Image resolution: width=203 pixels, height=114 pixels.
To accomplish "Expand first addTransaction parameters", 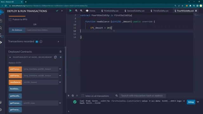I will click(x=60, y=69).
